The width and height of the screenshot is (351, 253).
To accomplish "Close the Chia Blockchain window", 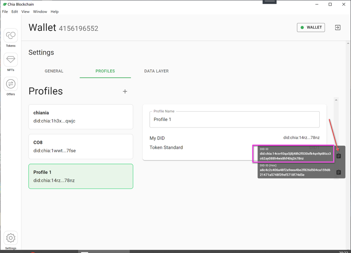I will [344, 4].
